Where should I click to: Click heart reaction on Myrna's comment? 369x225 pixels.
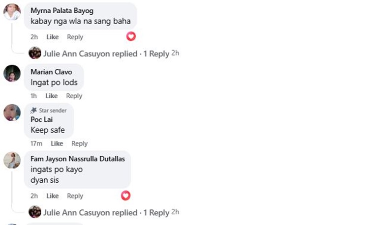click(131, 36)
